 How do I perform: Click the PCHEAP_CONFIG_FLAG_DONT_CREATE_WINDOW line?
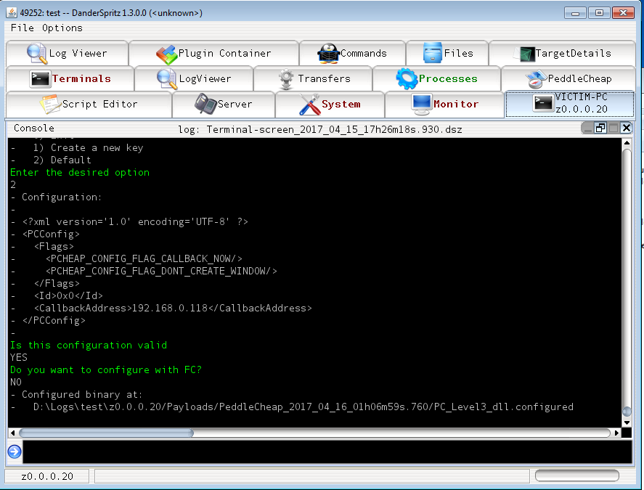coord(161,271)
